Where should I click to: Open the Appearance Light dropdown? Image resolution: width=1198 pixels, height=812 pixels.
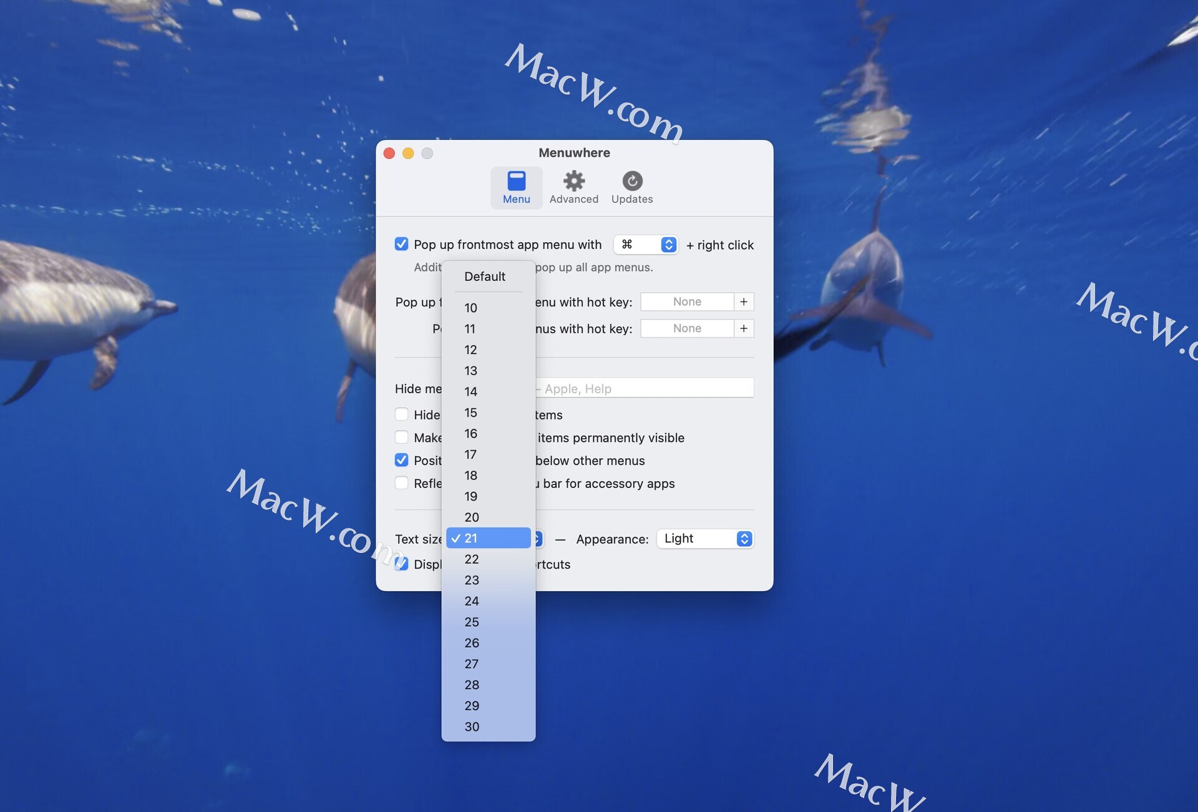(705, 539)
